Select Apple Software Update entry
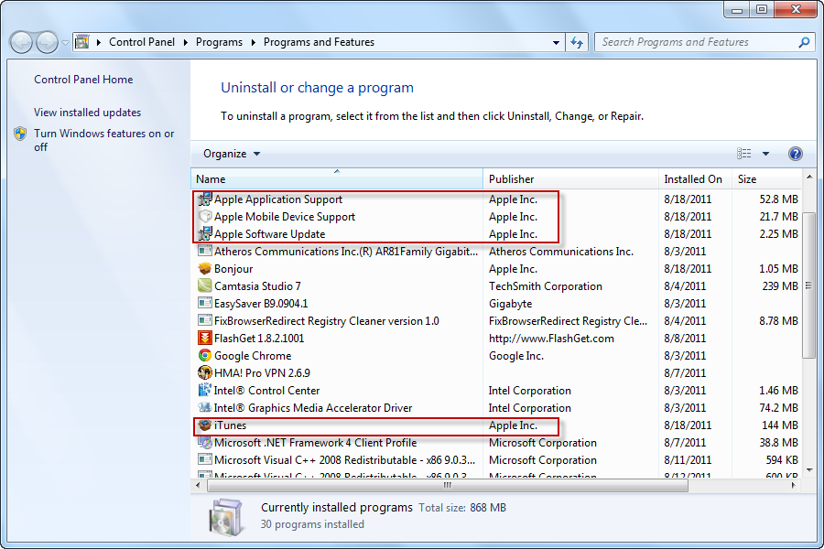Viewport: 824px width, 549px height. click(496, 234)
